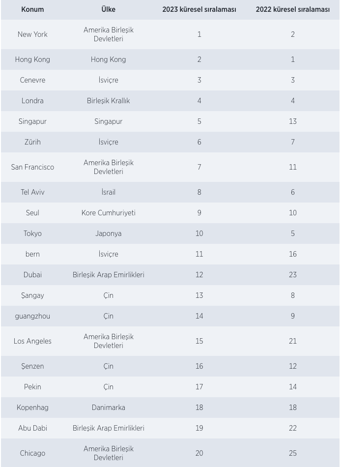Select the 2023 küresel sıralaması header
Image resolution: width=342 pixels, height=467 pixels.
pyautogui.click(x=199, y=9)
